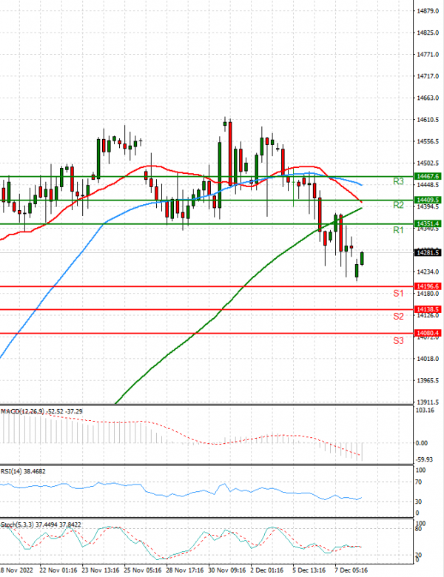Click the RSI(14) 38.4682 indicator label
The image size is (444, 577).
point(23,471)
